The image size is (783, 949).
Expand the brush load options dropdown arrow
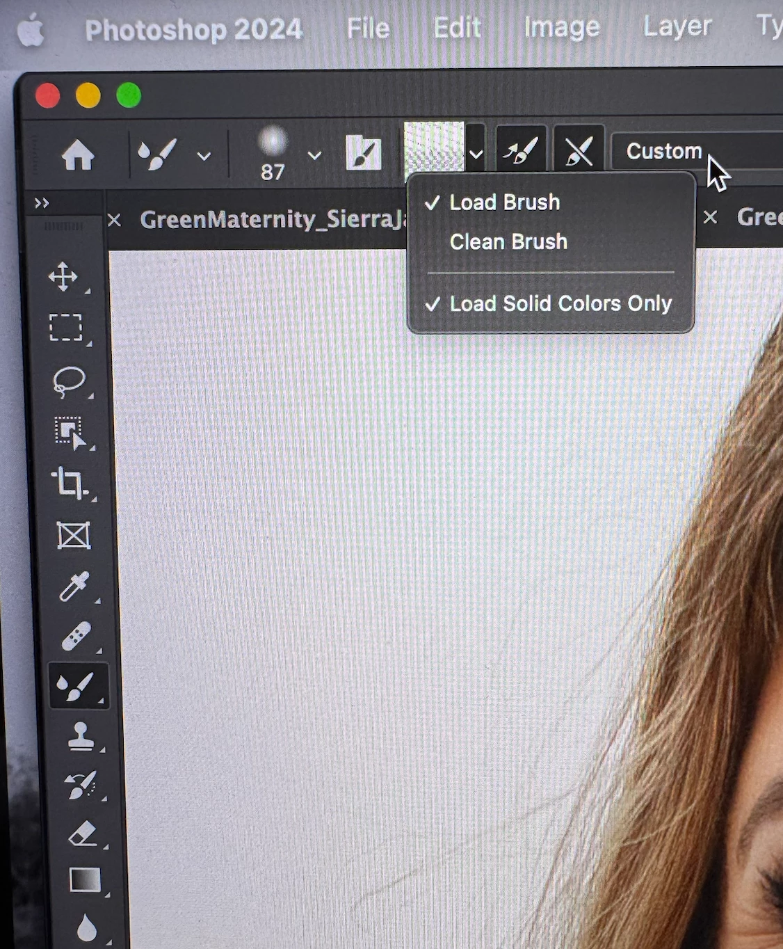click(x=476, y=153)
